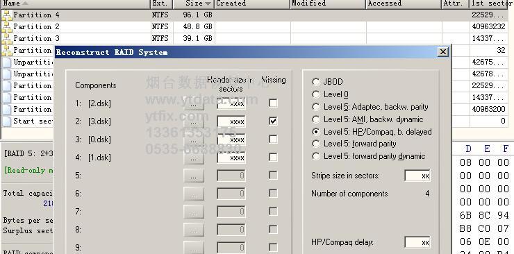Click the HP/Compaq delay input field

tap(417, 242)
